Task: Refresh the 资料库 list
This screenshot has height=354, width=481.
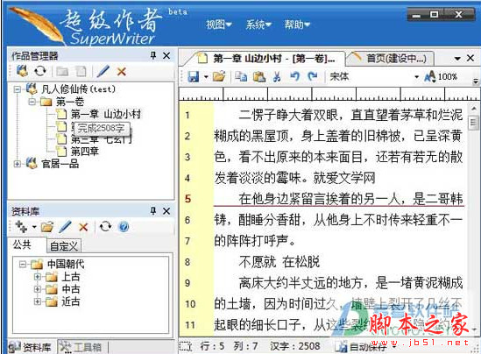Action: pyautogui.click(x=105, y=227)
